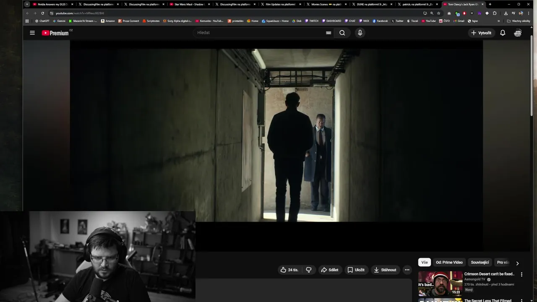Viewport: 537px width, 302px height.
Task: Select the Vše filter chip
Action: click(x=425, y=262)
